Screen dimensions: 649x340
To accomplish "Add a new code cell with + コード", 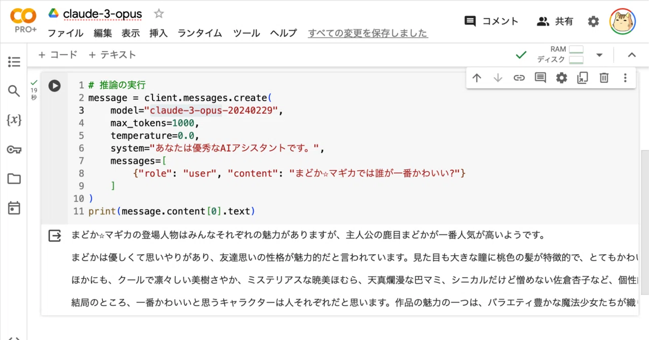I will coord(58,54).
